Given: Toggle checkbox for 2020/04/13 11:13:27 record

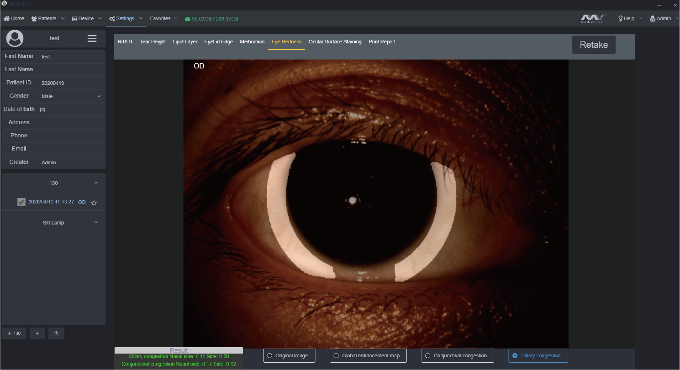Looking at the screenshot, I should (21, 202).
